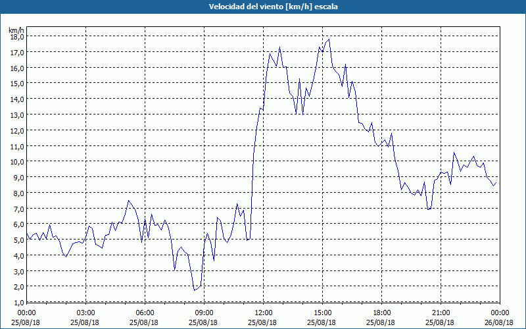Viewport: 526px width, 329px height.
Task: Click the 5,0 value on the y-axis
Action: (x=18, y=240)
